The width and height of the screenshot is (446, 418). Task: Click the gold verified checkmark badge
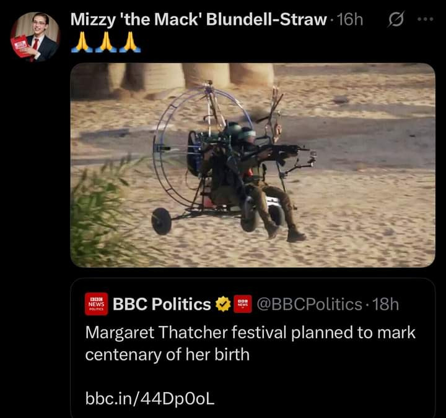coord(223,304)
